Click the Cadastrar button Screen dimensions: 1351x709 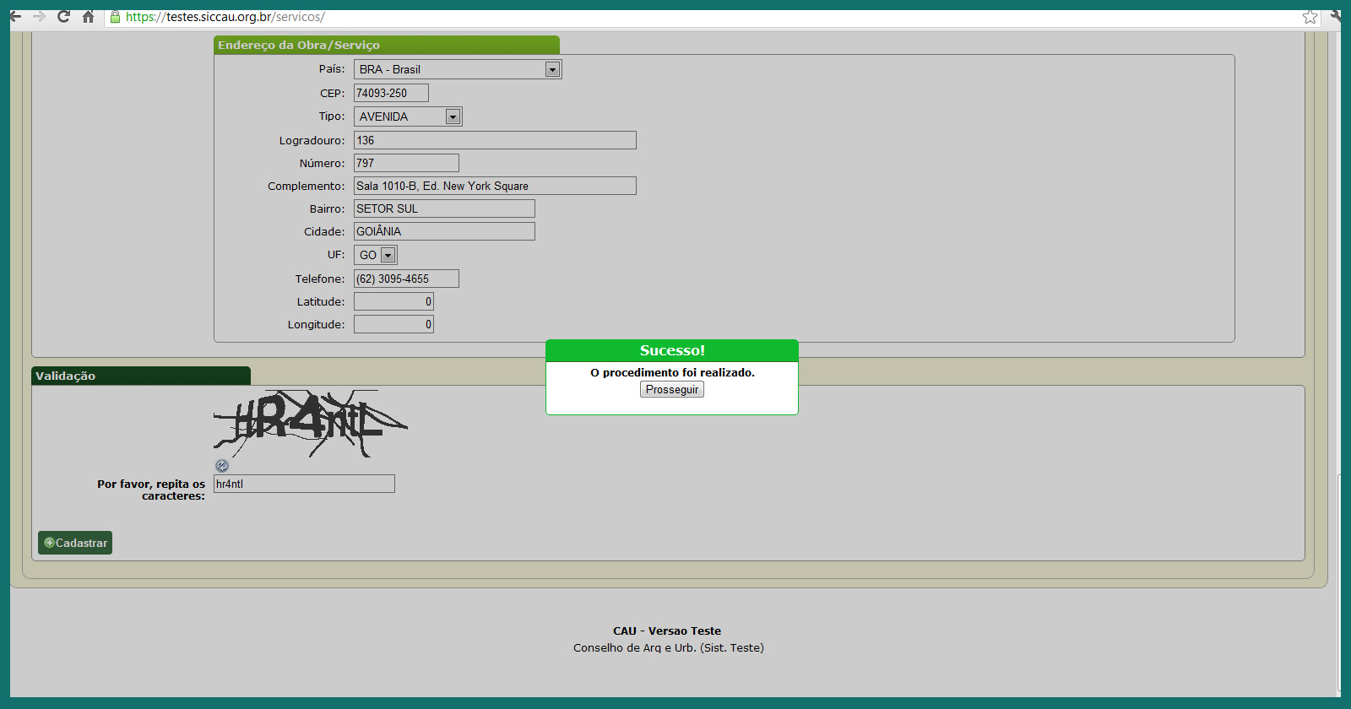pos(75,543)
